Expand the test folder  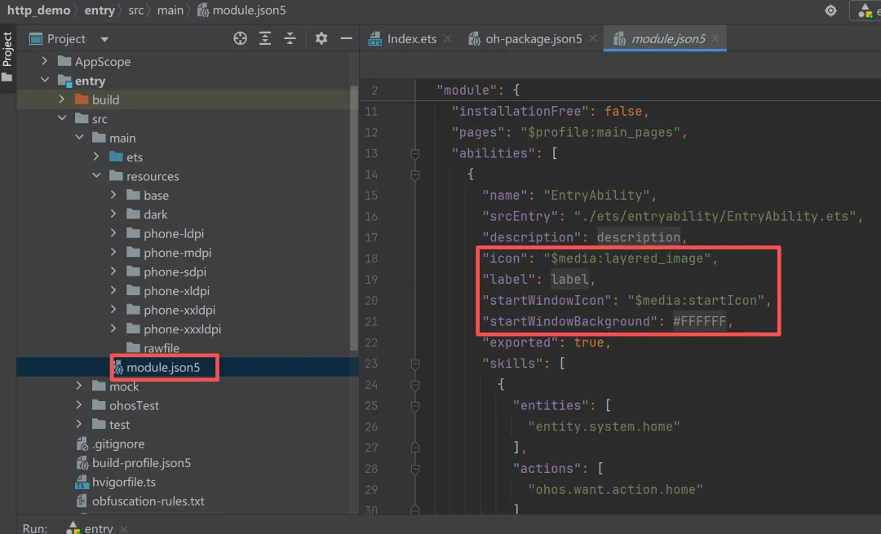pos(79,424)
